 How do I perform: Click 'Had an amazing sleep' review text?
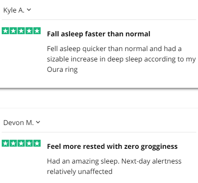(x=83, y=161)
